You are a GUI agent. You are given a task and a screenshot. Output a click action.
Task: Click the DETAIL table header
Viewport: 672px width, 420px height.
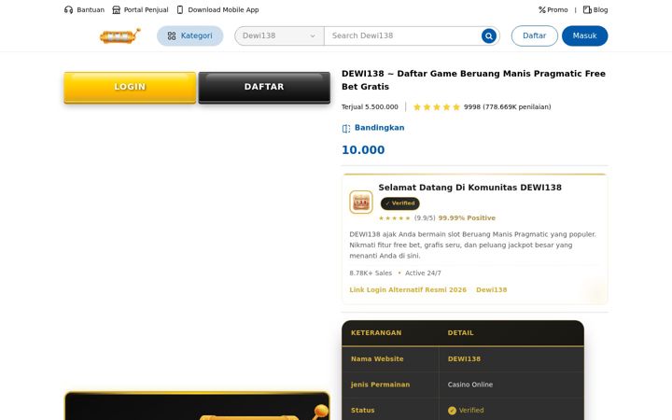pyautogui.click(x=461, y=333)
